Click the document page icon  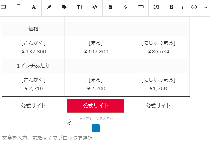pyautogui.click(x=110, y=7)
